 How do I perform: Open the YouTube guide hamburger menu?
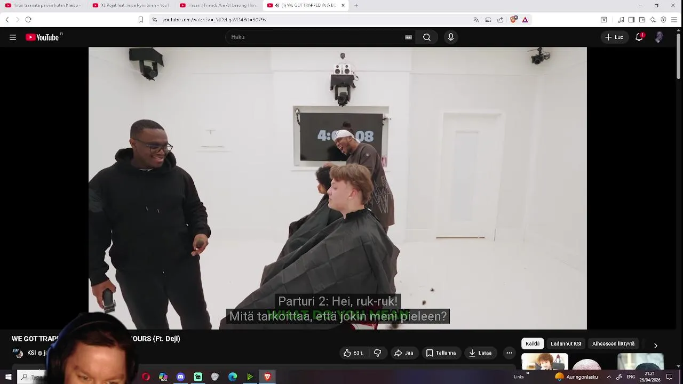pyautogui.click(x=13, y=37)
